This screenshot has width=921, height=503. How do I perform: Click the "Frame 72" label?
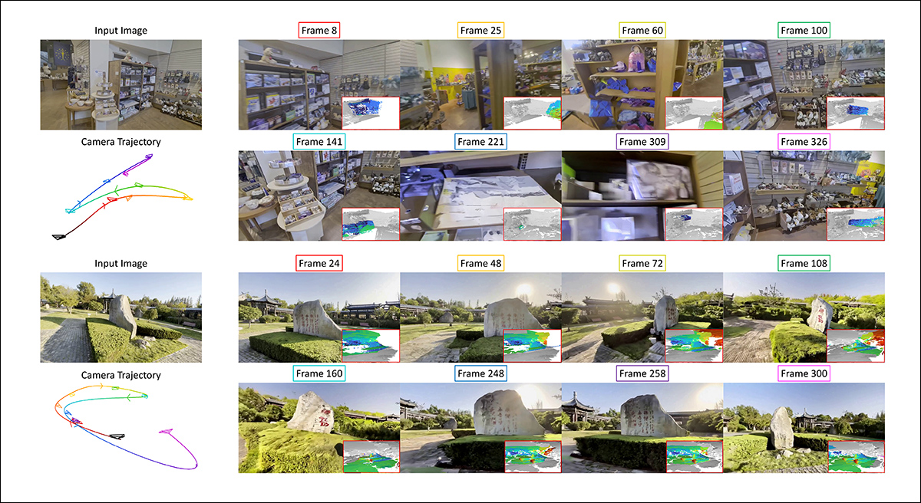tap(642, 263)
